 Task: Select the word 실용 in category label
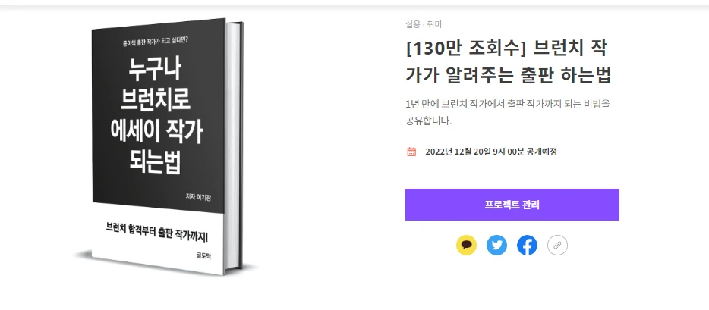coord(412,24)
